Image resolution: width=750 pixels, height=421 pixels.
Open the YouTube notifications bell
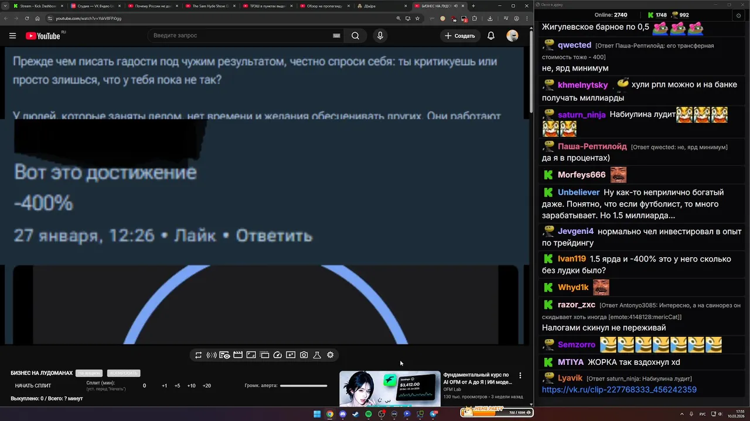pos(491,36)
